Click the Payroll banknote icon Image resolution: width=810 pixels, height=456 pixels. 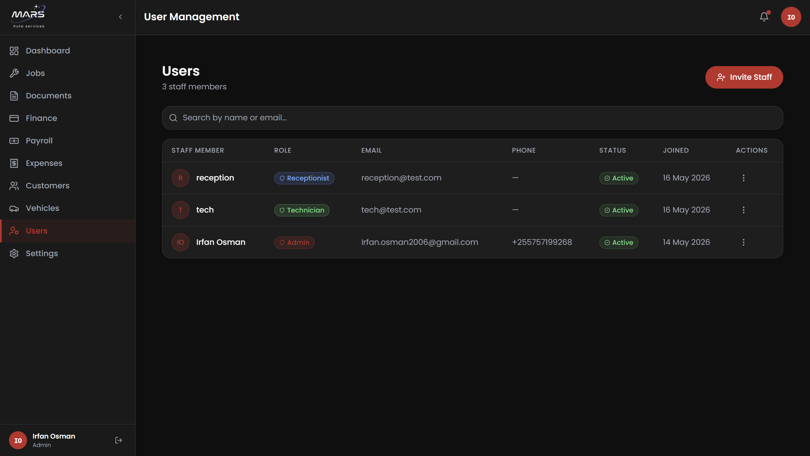pyautogui.click(x=14, y=141)
